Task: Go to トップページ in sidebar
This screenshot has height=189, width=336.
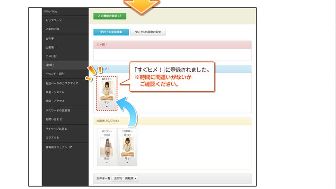Action: coord(53,20)
